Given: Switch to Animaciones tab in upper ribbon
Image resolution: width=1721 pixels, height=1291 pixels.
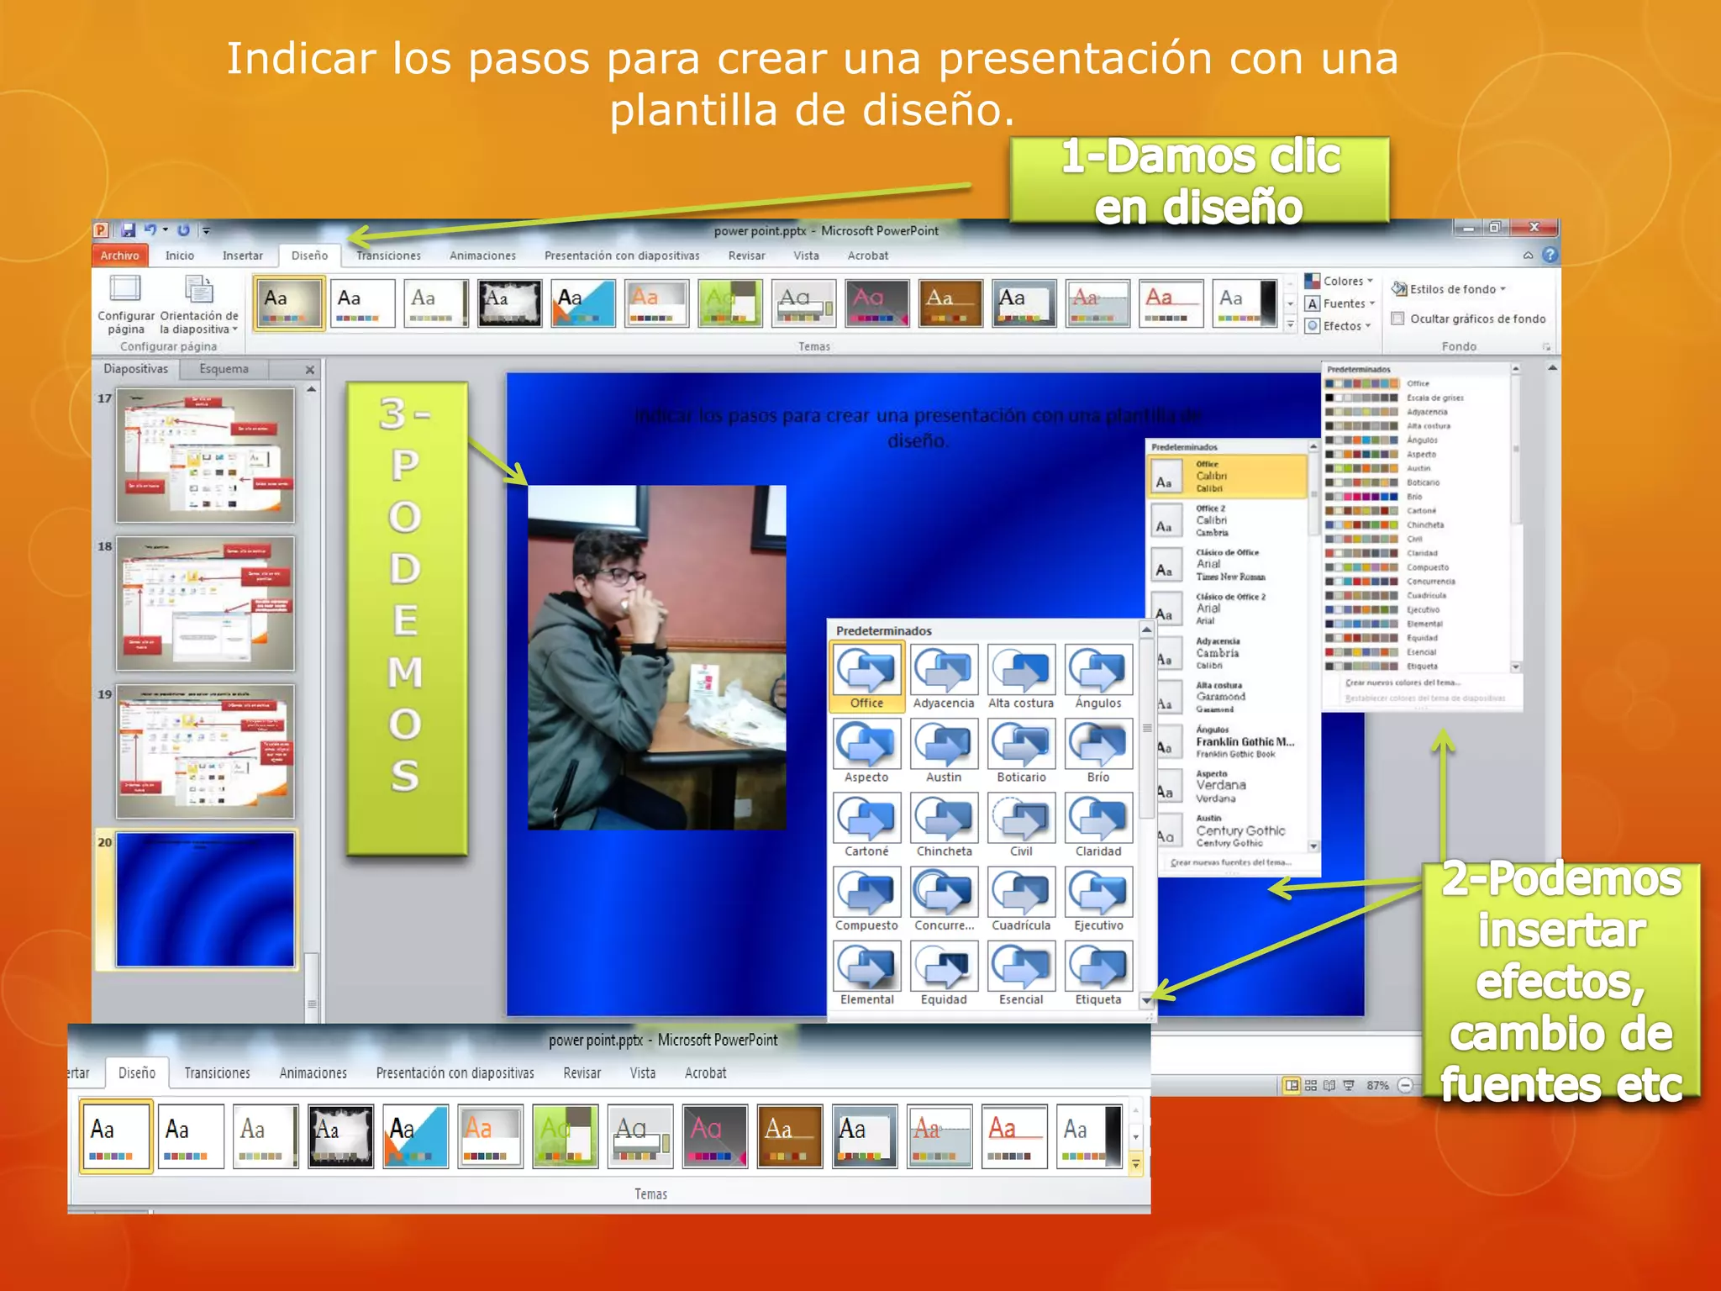Looking at the screenshot, I should pos(482,256).
